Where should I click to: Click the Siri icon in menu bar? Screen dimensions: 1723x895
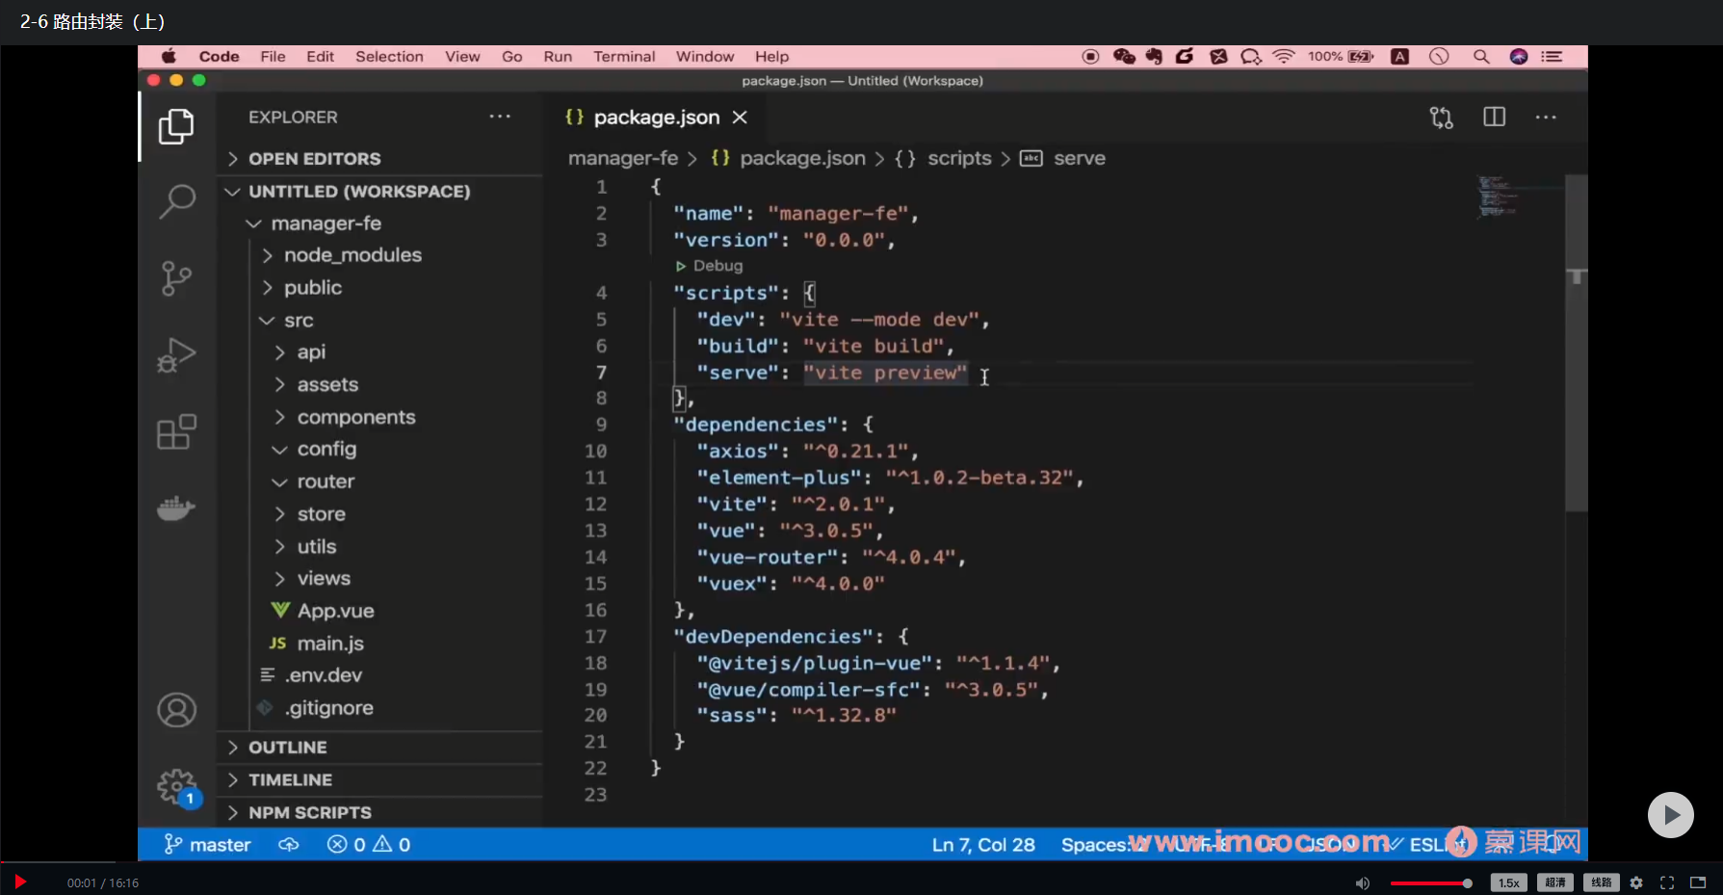tap(1519, 57)
